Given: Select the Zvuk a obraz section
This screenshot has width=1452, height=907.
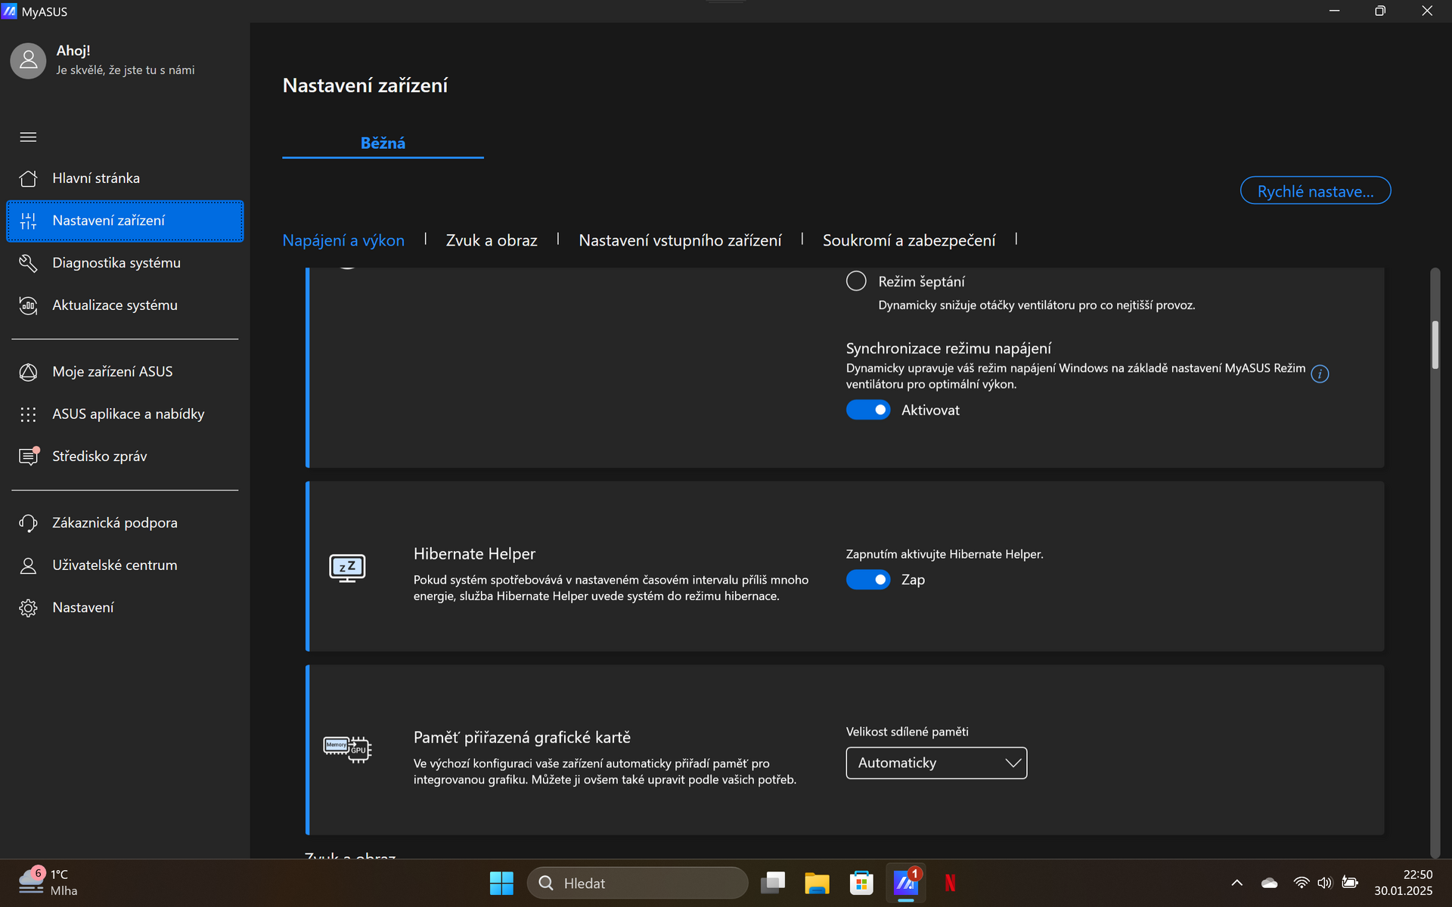Looking at the screenshot, I should pyautogui.click(x=492, y=240).
